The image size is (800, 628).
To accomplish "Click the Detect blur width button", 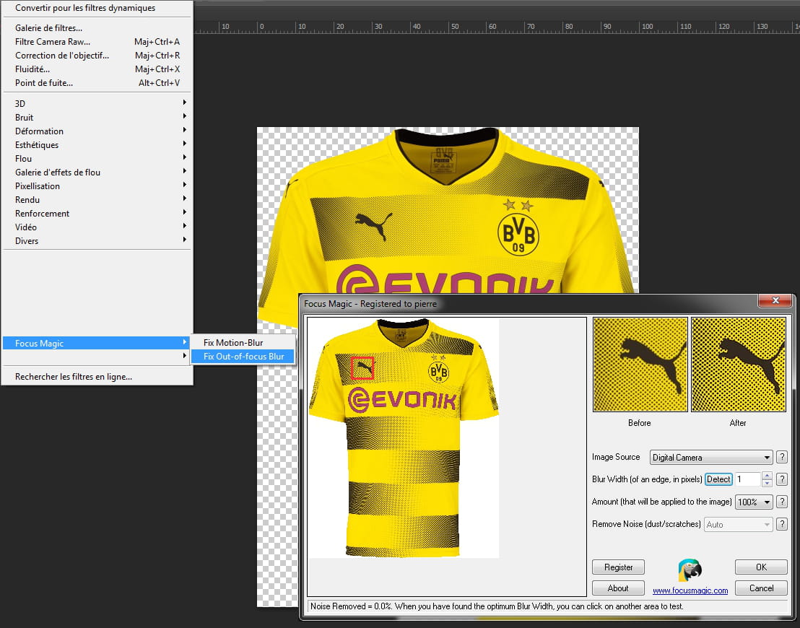I will pos(718,479).
